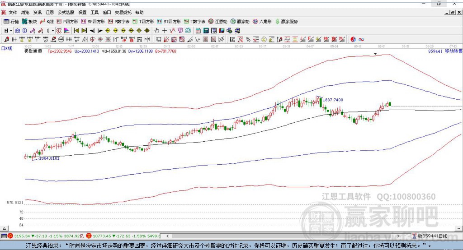The image size is (463, 250).
Task: Open the 六角形 hexagon tool
Action: (x=262, y=22)
